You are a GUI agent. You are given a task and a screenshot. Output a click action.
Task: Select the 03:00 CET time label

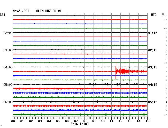pyautogui.click(x=8, y=50)
